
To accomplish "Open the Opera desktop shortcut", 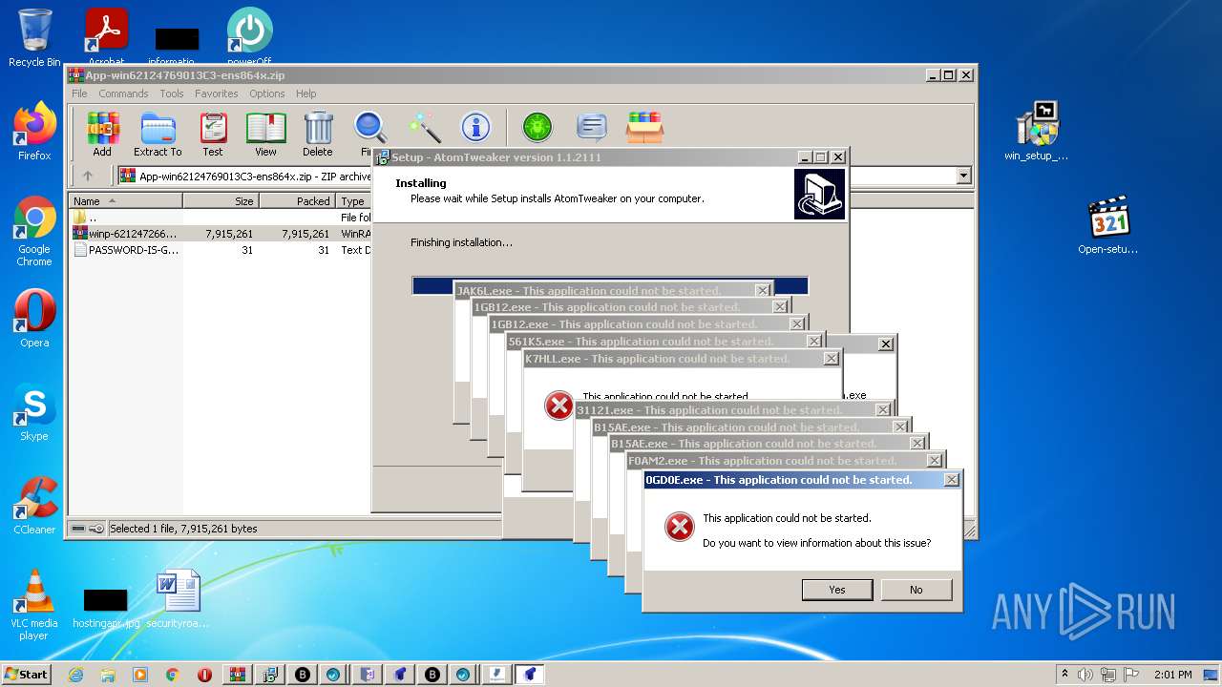I will [x=34, y=319].
